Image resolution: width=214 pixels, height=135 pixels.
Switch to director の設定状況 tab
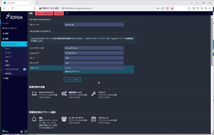[44, 13]
